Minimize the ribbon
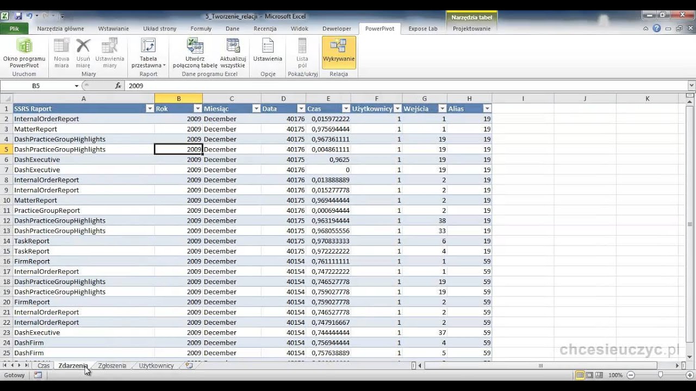Image resolution: width=696 pixels, height=391 pixels. tap(645, 29)
